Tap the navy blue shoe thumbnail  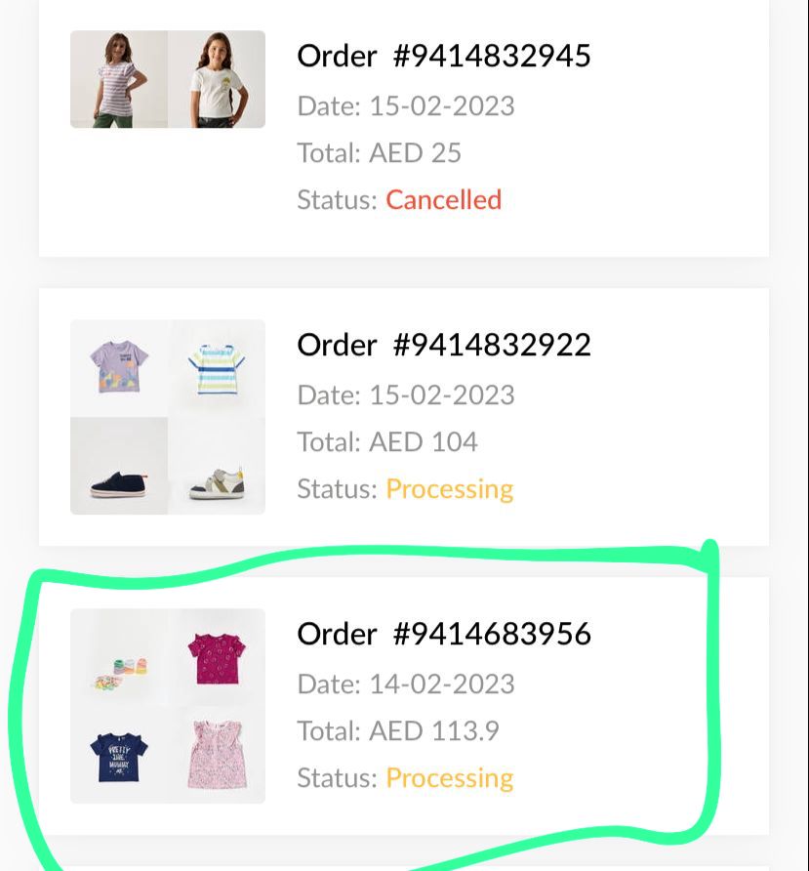(119, 466)
